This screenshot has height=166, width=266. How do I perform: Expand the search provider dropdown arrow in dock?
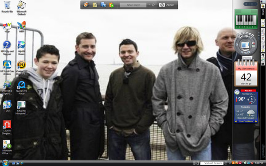149,5
